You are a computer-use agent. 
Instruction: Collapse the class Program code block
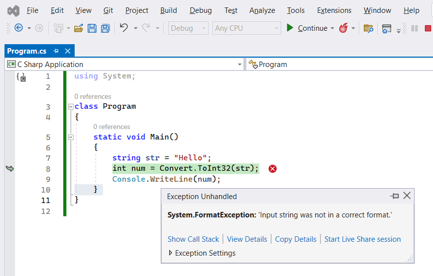coord(71,107)
